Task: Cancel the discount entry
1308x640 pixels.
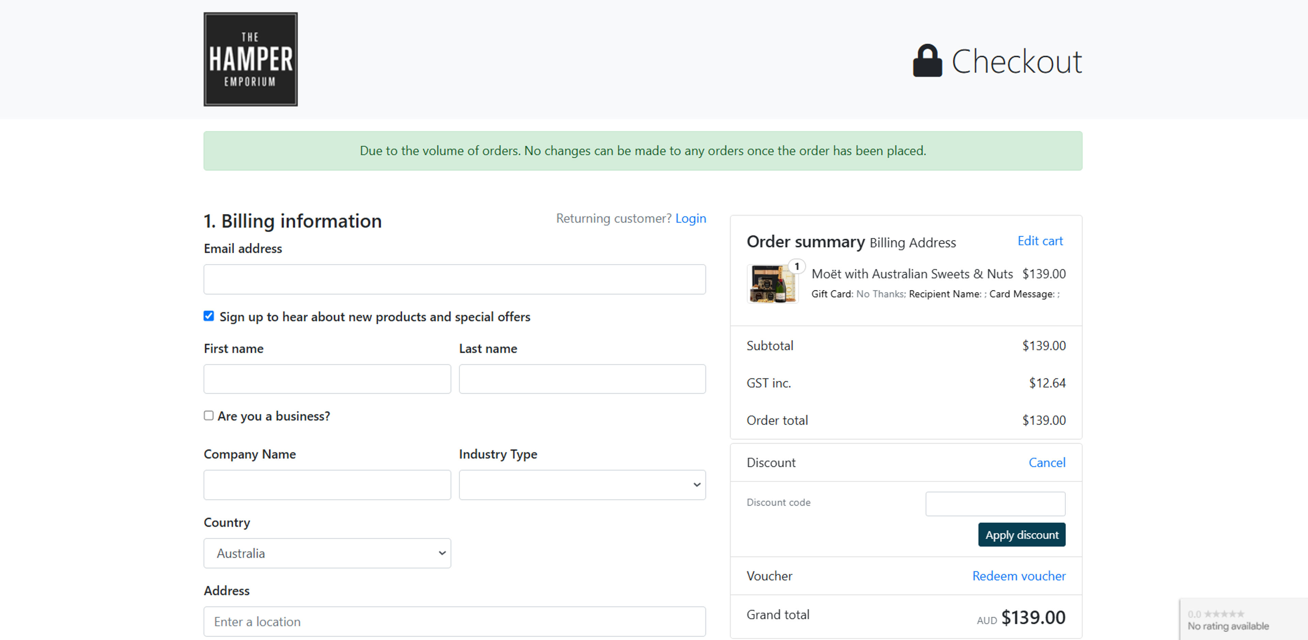Action: click(x=1046, y=462)
